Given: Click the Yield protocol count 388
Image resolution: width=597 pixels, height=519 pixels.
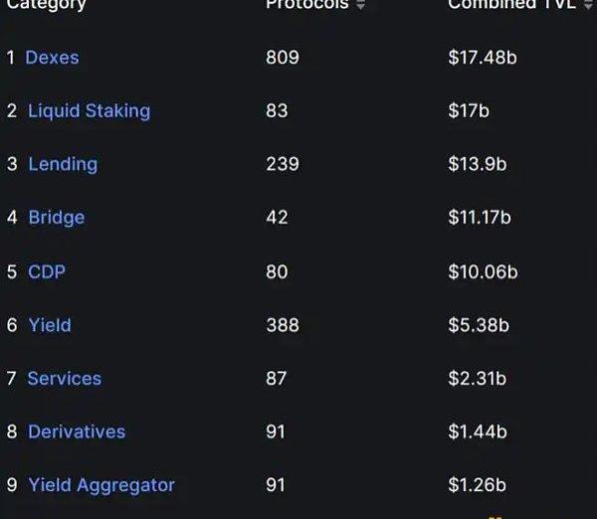Looking at the screenshot, I should tap(283, 325).
